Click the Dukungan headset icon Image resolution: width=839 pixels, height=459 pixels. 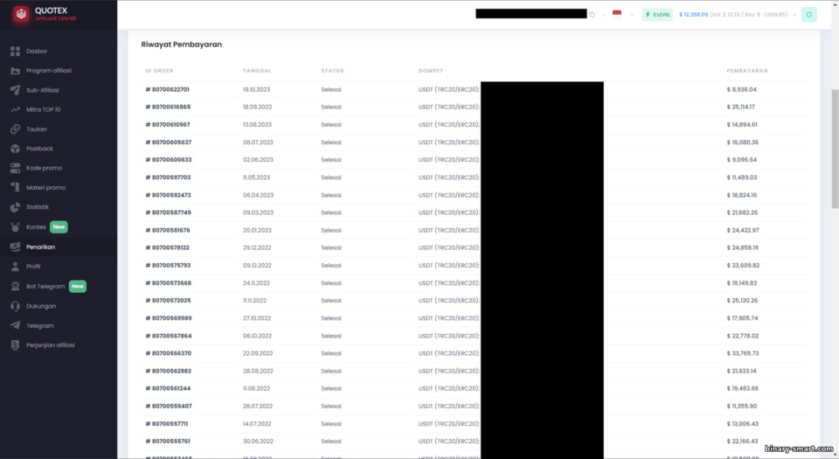(x=15, y=306)
